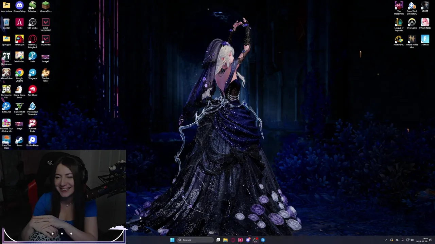Select the PowerWash Simulator 2 shortcut
Image resolution: width=435 pixels, height=244 pixels.
click(x=412, y=8)
